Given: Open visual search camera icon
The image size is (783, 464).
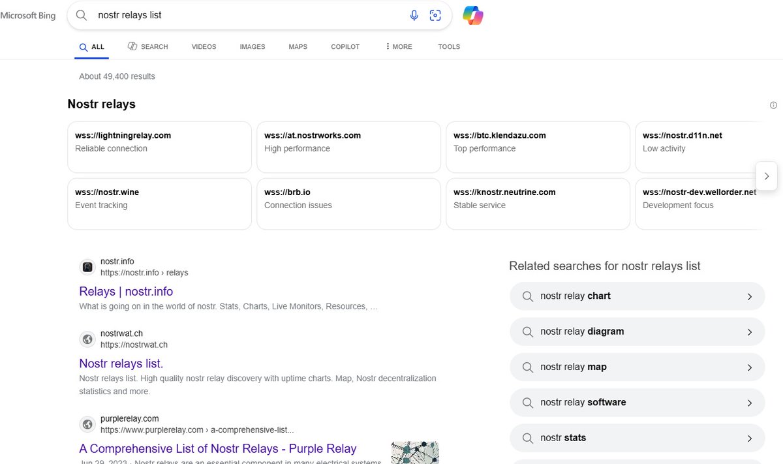Looking at the screenshot, I should tap(435, 15).
